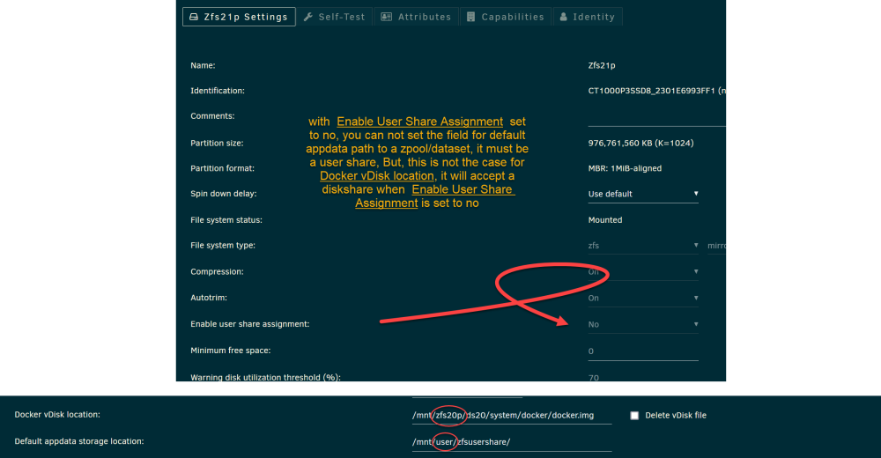The image size is (881, 458).
Task: Open the Spin down delay dropdown
Action: [643, 194]
